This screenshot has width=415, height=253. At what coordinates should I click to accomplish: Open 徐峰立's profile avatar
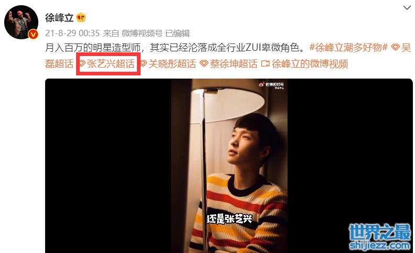21,22
